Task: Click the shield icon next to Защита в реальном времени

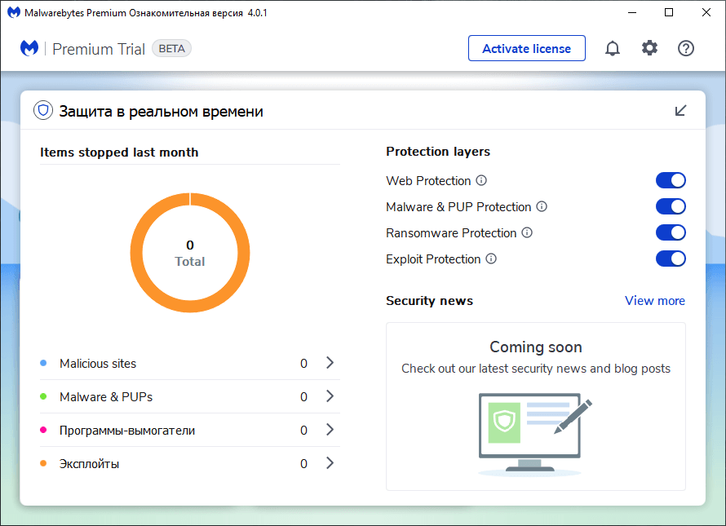Action: (43, 110)
